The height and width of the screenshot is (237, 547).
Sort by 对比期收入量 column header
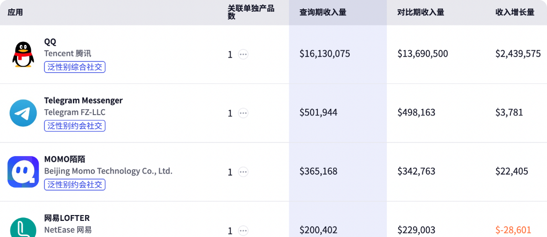click(421, 12)
